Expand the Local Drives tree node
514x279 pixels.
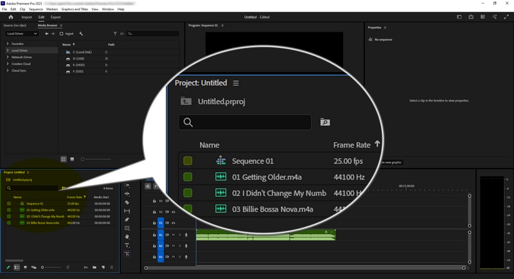point(8,51)
